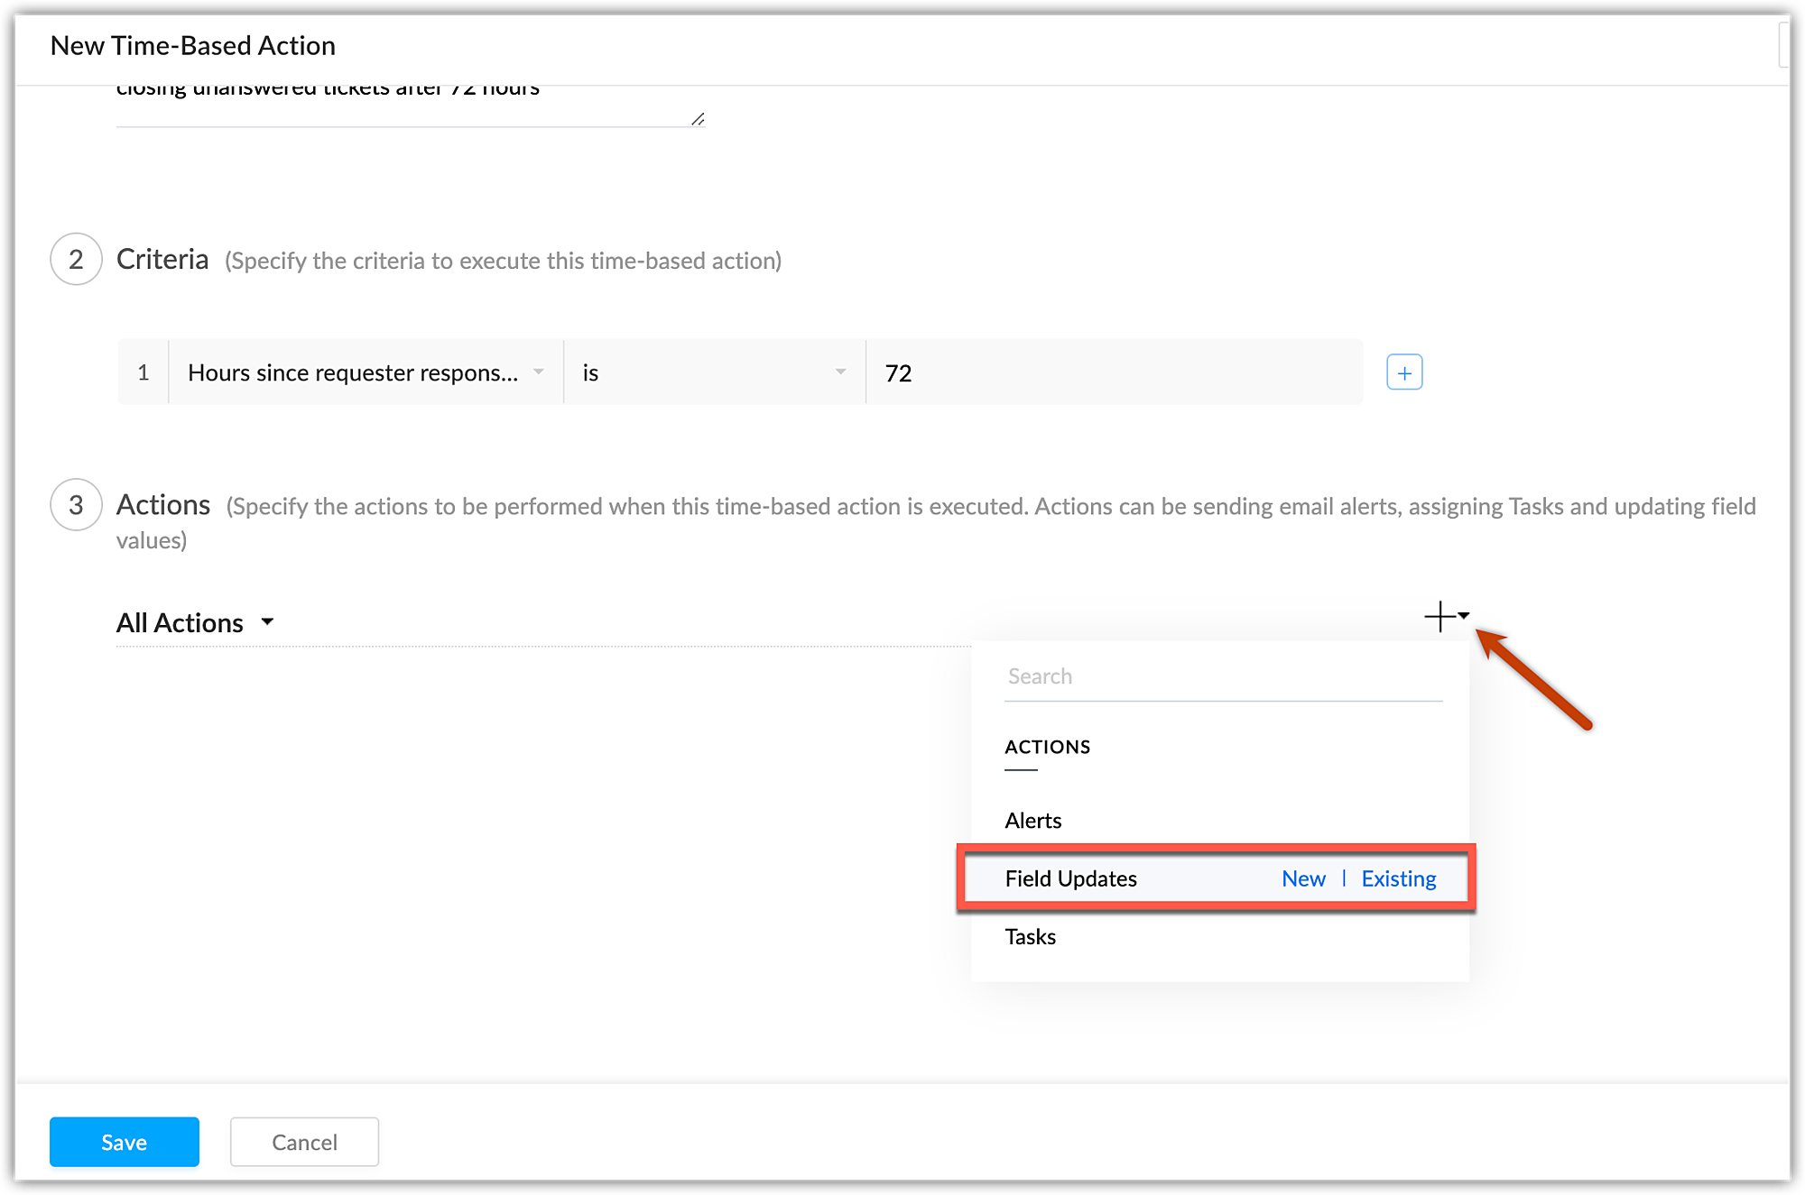Screen dimensions: 1805x1195
Task: Click Existing link for Field Updates
Action: (x=1398, y=878)
